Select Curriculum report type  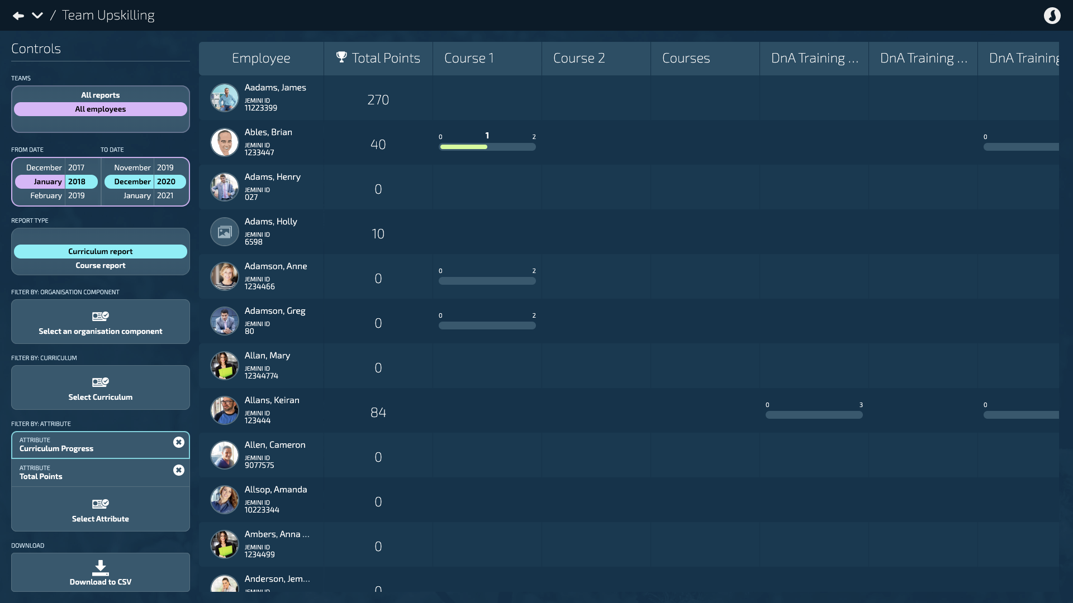point(101,251)
